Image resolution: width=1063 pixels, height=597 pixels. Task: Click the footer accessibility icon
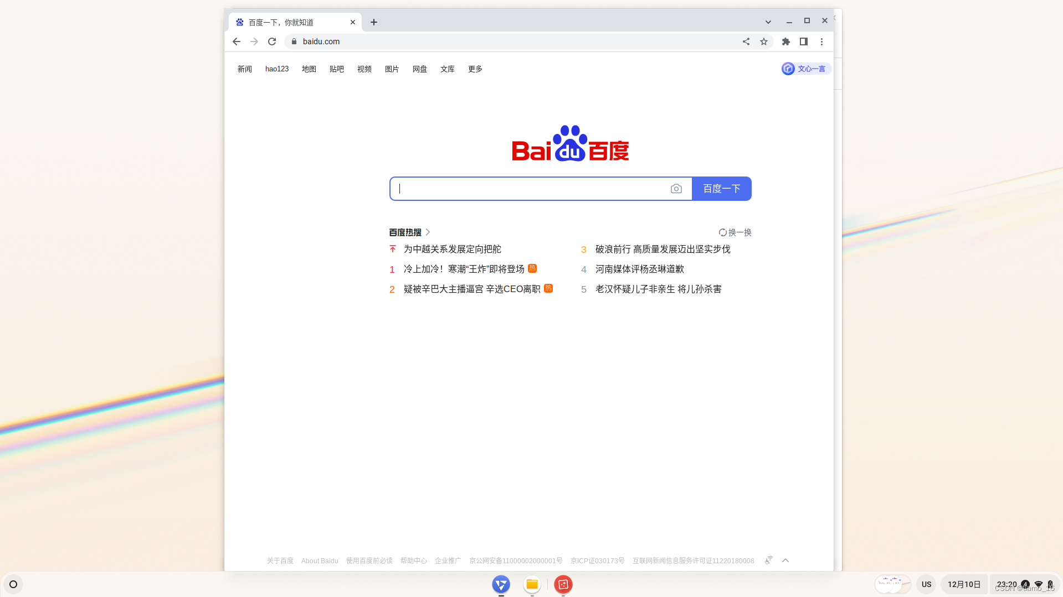click(769, 560)
